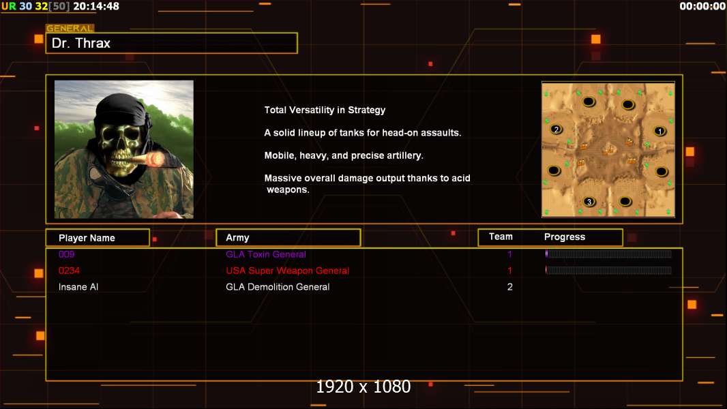Click player 009's purple loading progress bar
This screenshot has width=727, height=409.
click(608, 254)
